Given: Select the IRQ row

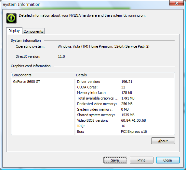Looking at the screenshot, I should [x=125, y=126].
